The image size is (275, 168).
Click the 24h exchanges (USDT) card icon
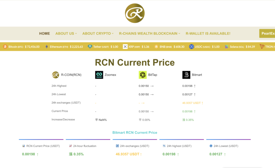pyautogui.click(x=117, y=146)
